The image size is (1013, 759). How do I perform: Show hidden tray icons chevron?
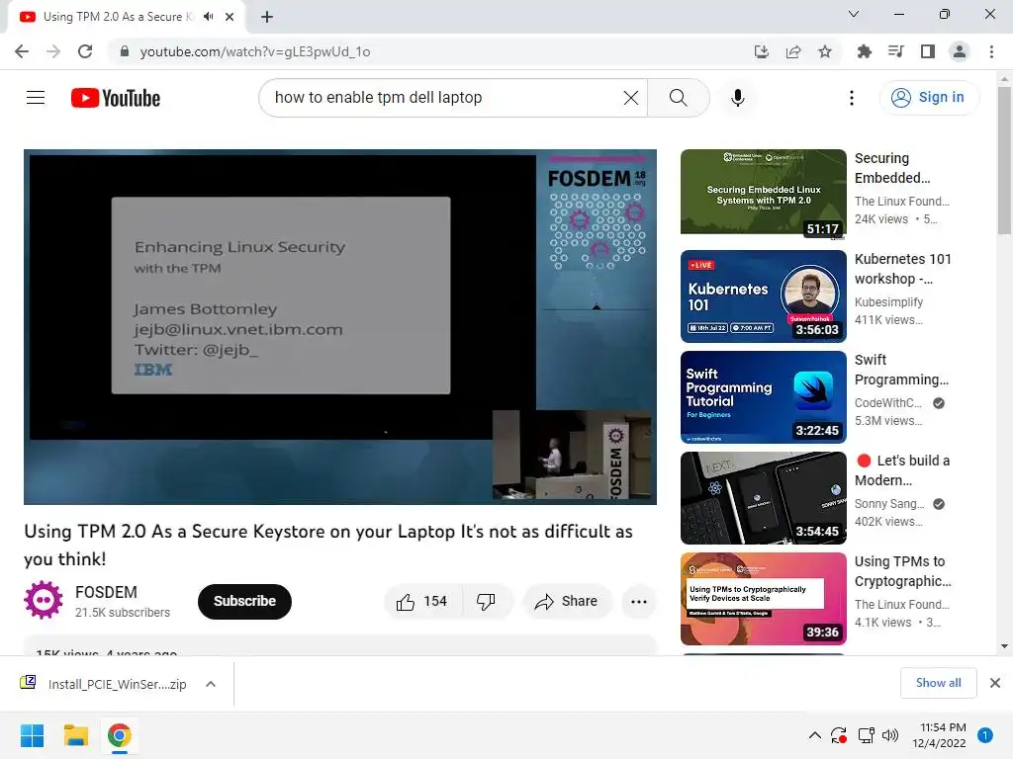815,735
